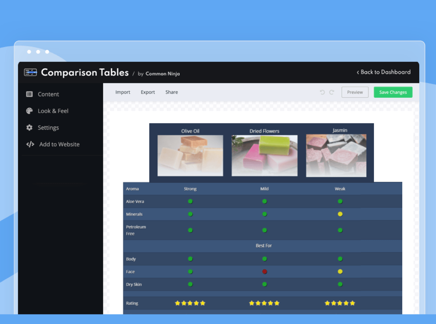Click the green dot for Dried Flowers Dry Skin
The image size is (436, 324).
click(264, 284)
